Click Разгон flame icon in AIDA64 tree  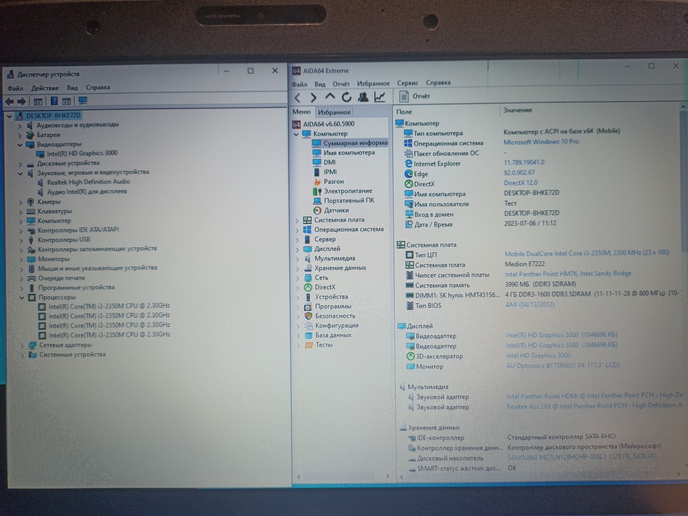[x=317, y=182]
